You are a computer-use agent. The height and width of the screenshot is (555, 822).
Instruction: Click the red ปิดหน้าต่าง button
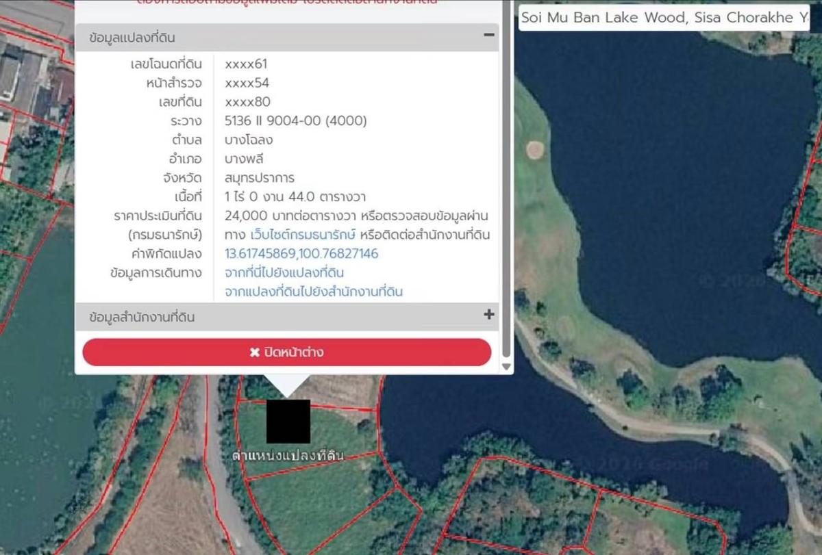coord(287,352)
